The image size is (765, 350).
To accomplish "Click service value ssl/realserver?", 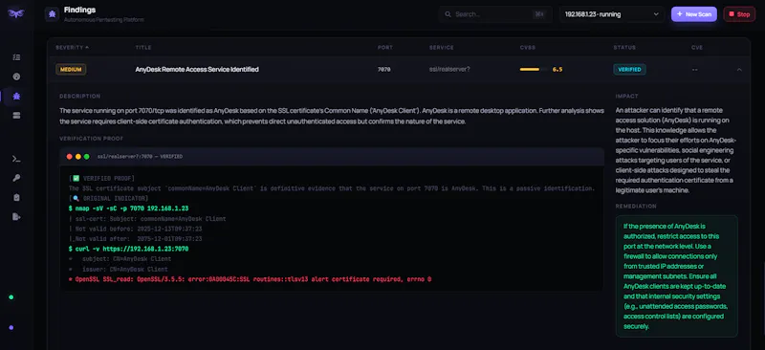I will (x=449, y=69).
